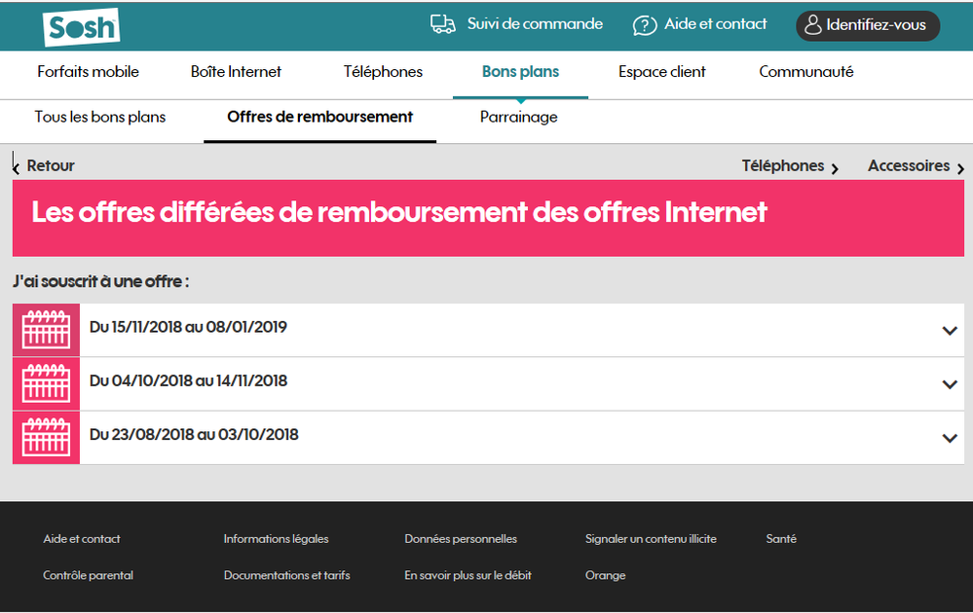Expand the 23/08/2018 au 03/10/2018 offer

(x=950, y=438)
